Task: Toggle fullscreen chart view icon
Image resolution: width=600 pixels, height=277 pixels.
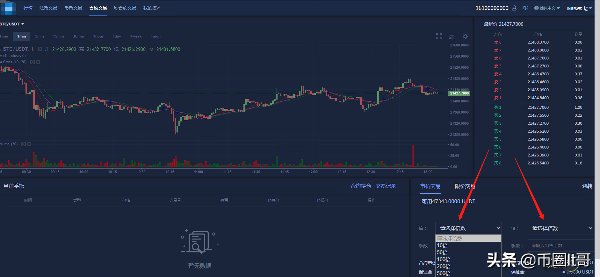Action: (x=439, y=36)
